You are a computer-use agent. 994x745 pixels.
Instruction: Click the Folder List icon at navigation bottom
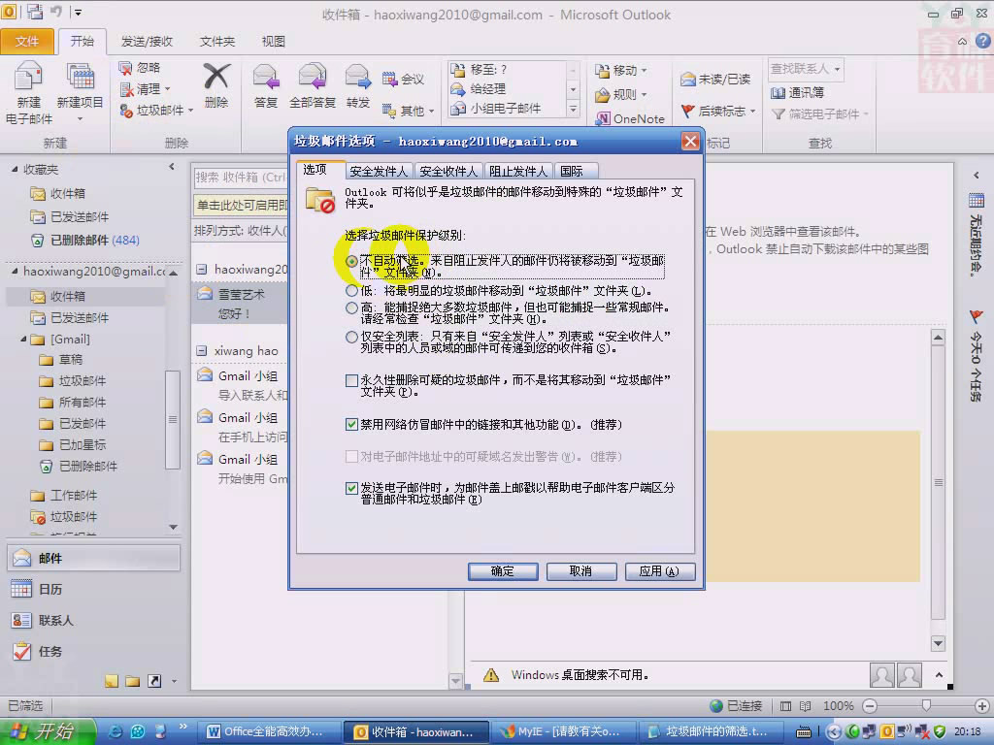[x=132, y=681]
